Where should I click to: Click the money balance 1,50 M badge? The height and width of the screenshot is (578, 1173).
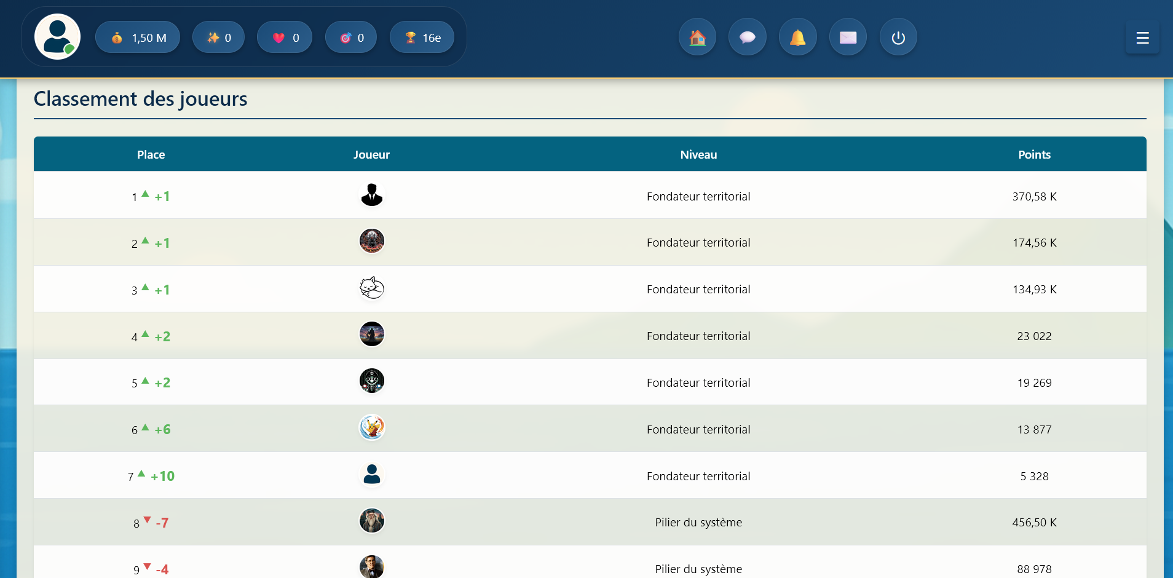138,38
